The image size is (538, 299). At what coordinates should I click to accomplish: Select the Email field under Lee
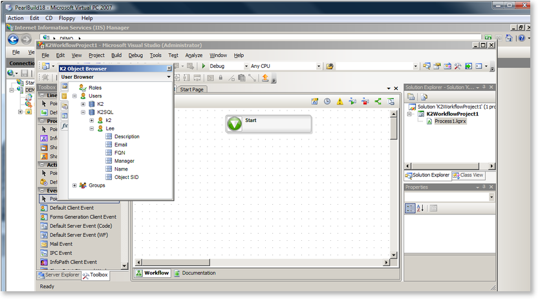121,145
